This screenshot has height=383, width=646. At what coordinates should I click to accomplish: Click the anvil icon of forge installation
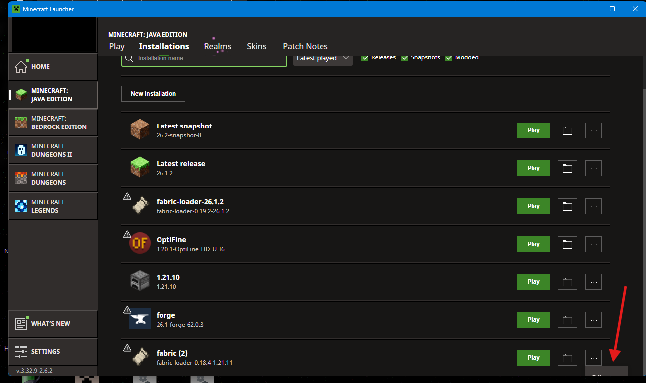tap(140, 319)
